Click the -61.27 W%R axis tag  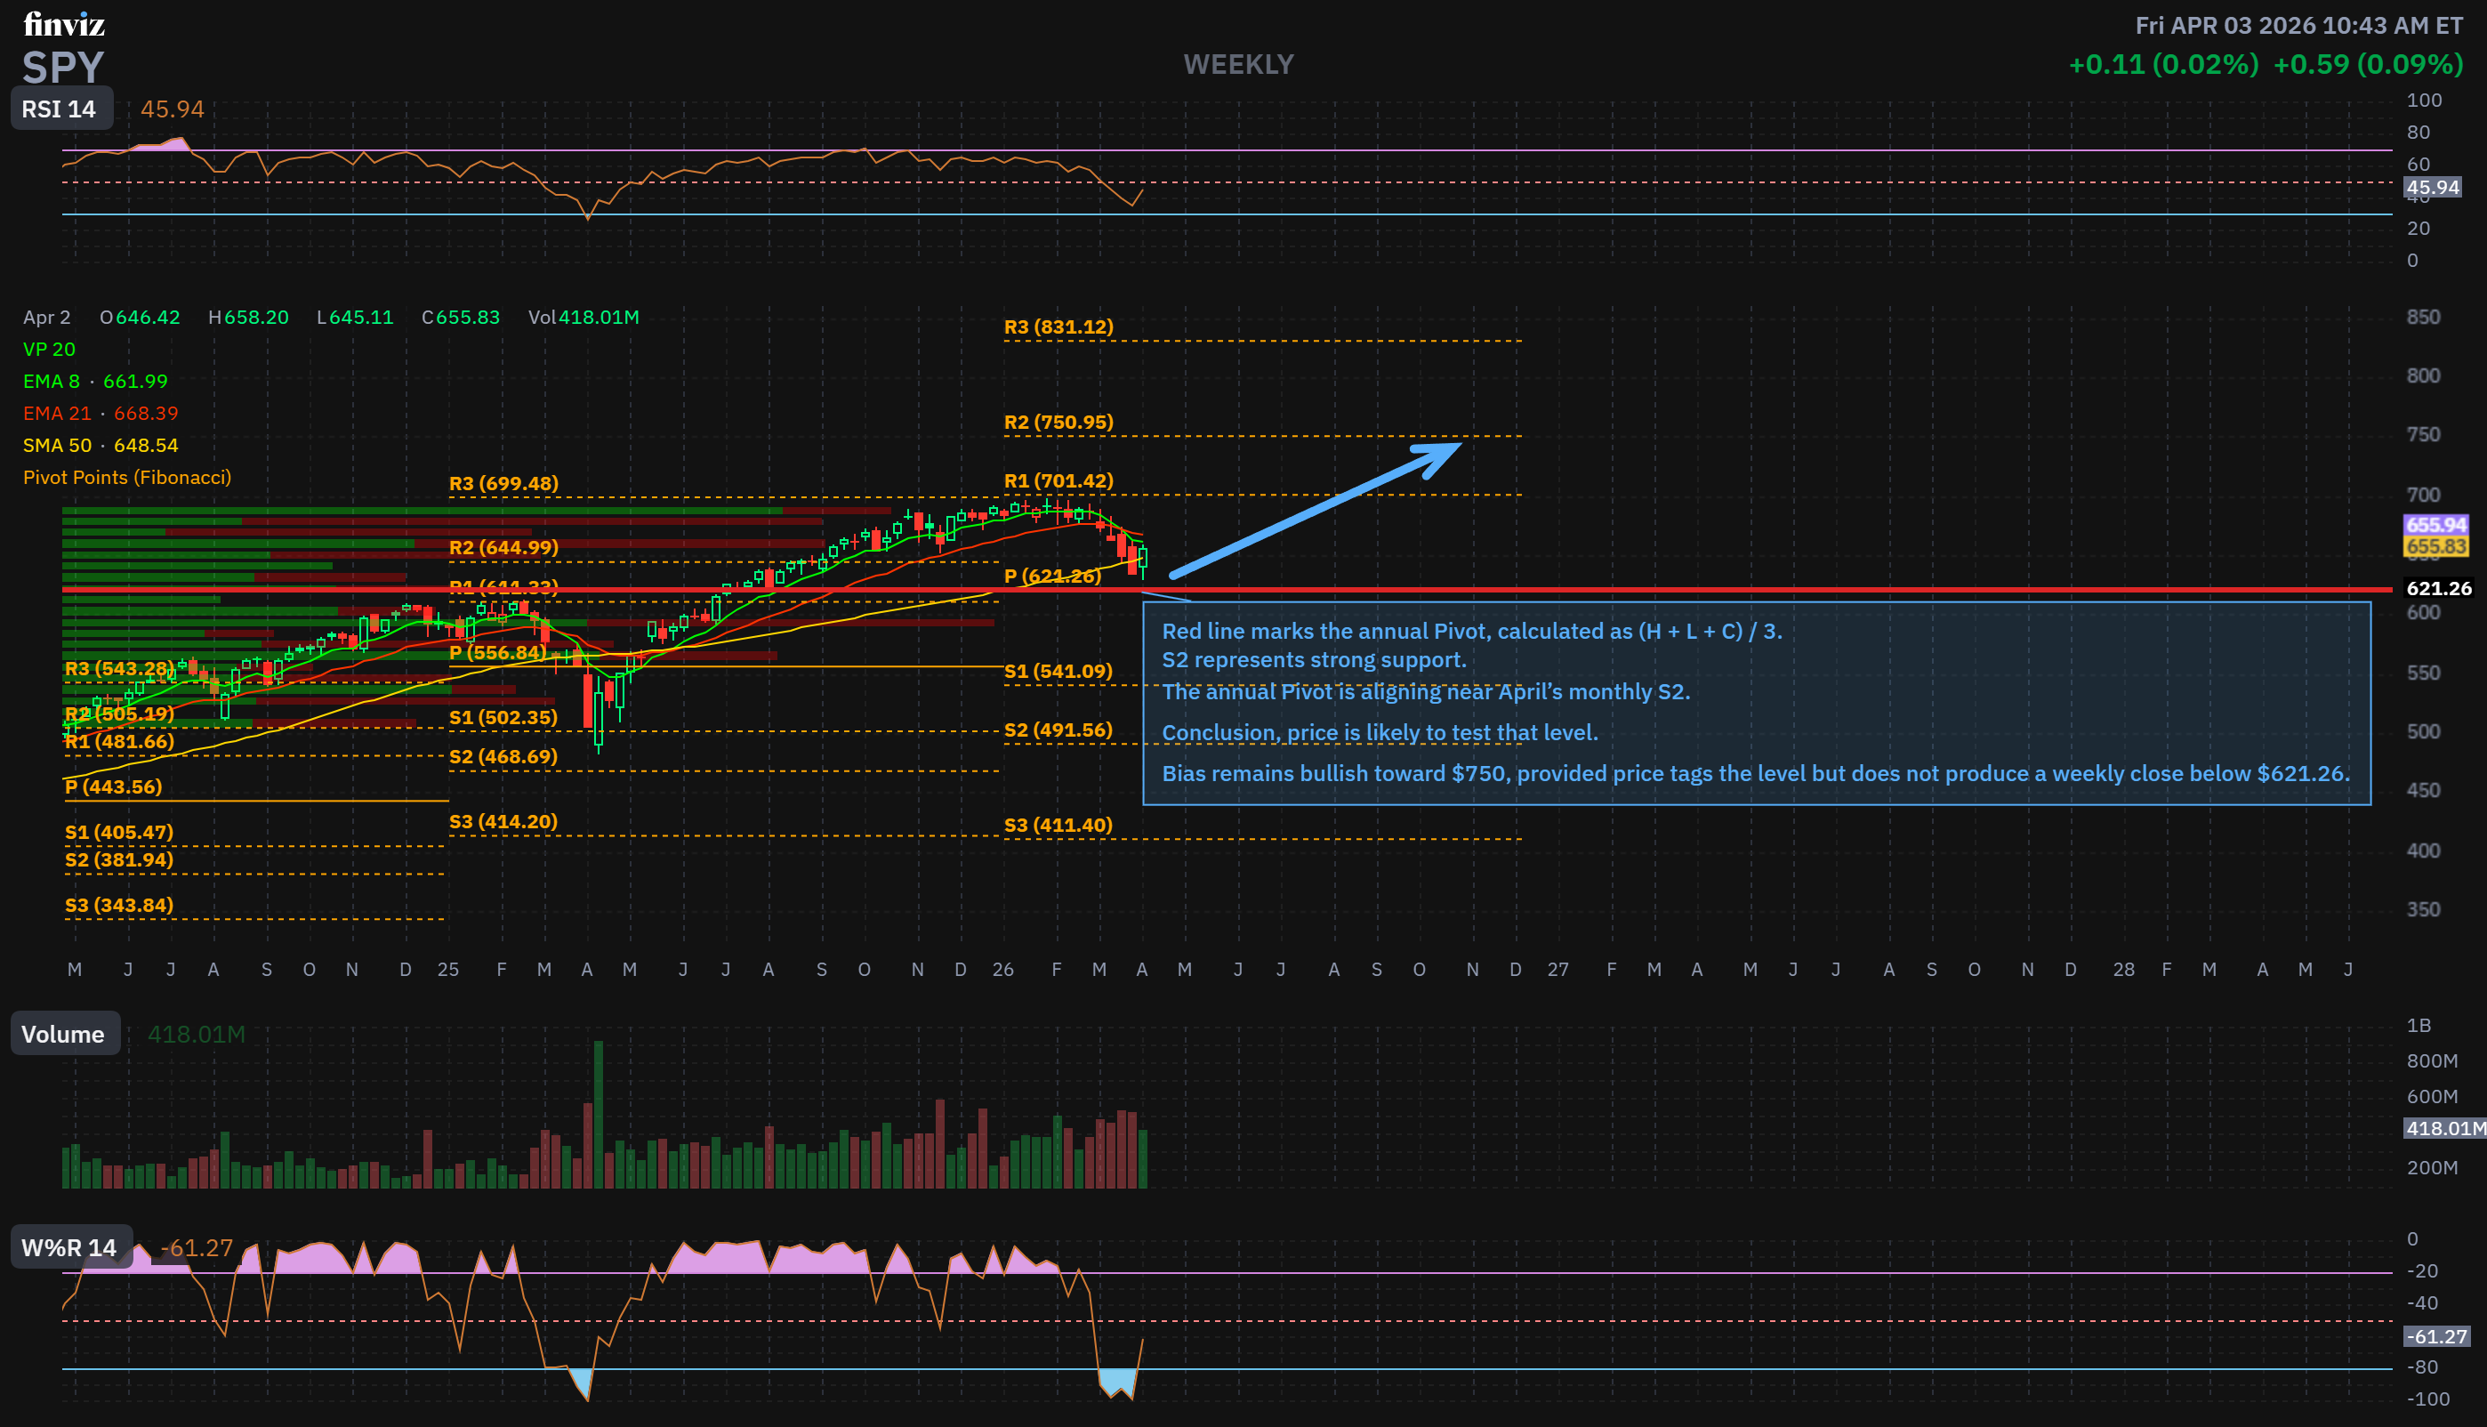point(2436,1336)
